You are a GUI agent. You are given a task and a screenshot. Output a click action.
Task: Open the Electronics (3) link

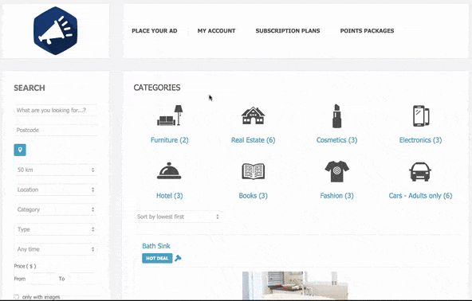pyautogui.click(x=420, y=140)
